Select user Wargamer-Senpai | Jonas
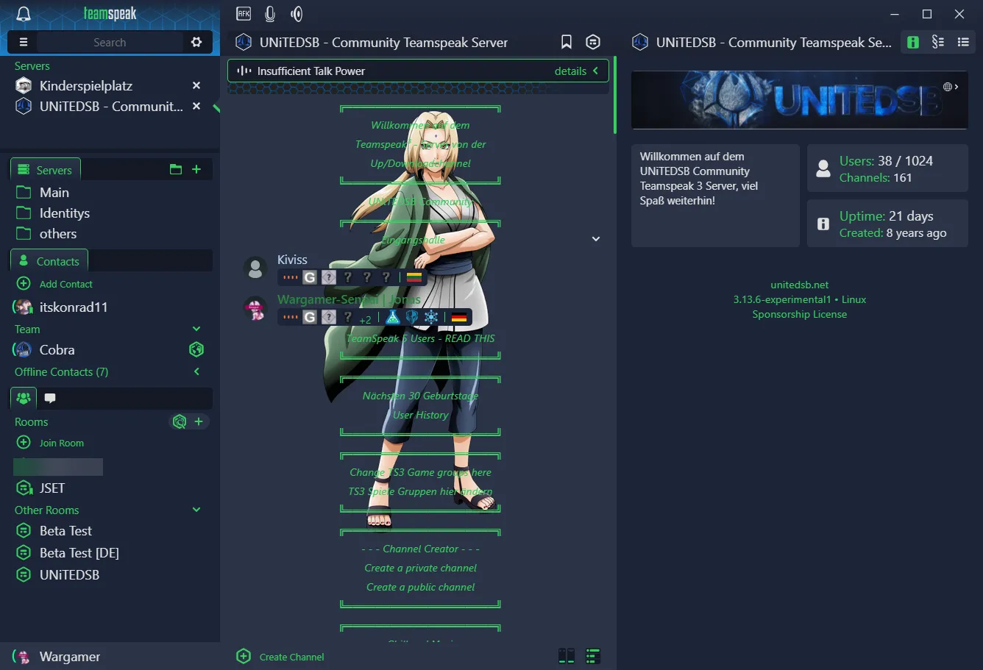Viewport: 983px width, 670px height. [x=349, y=299]
